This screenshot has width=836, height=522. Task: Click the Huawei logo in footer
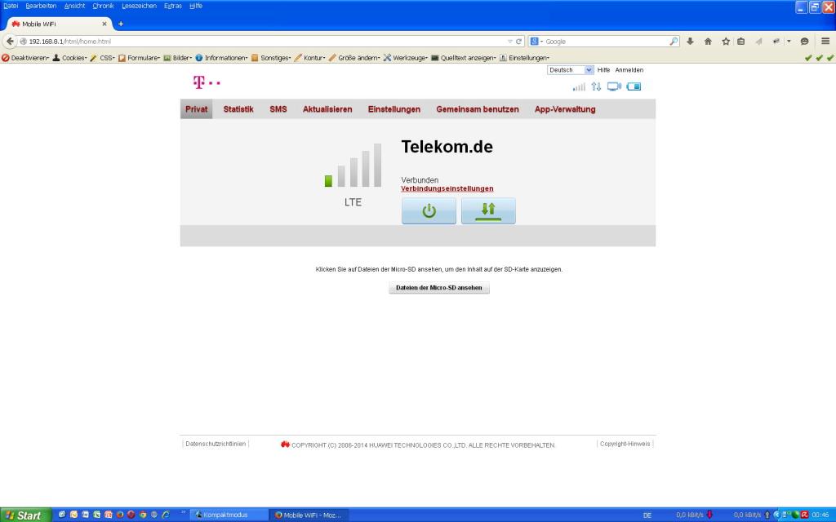[x=285, y=445]
